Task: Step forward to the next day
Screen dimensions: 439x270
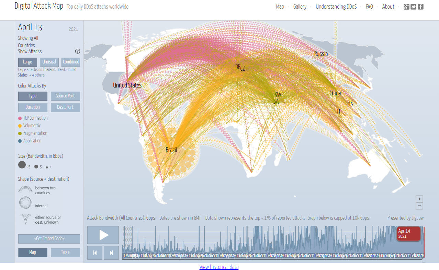Action: (111, 253)
